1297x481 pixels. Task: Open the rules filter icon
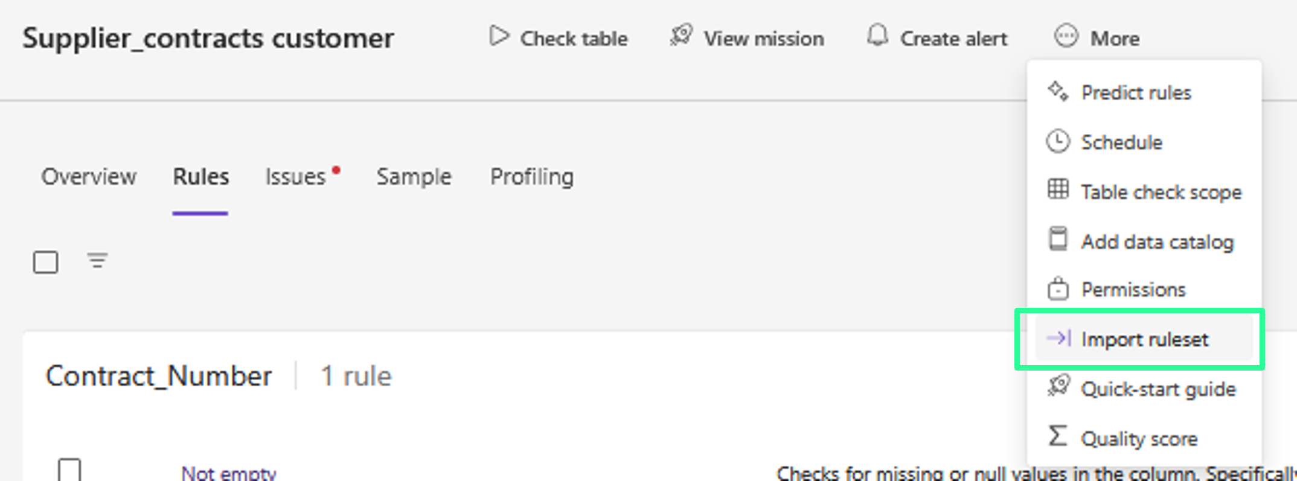coord(97,261)
